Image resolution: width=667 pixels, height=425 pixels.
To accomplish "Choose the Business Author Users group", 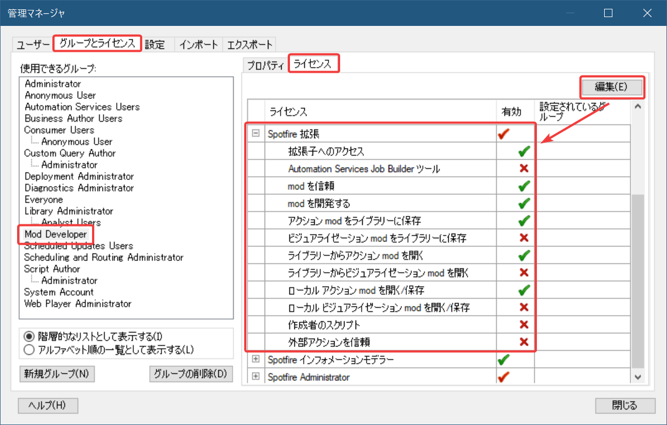I will (x=73, y=119).
